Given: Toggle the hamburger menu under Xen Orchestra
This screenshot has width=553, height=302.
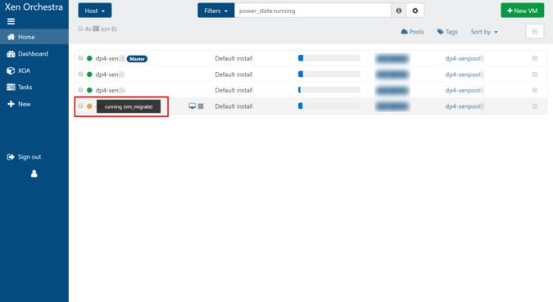Looking at the screenshot, I should coord(11,21).
